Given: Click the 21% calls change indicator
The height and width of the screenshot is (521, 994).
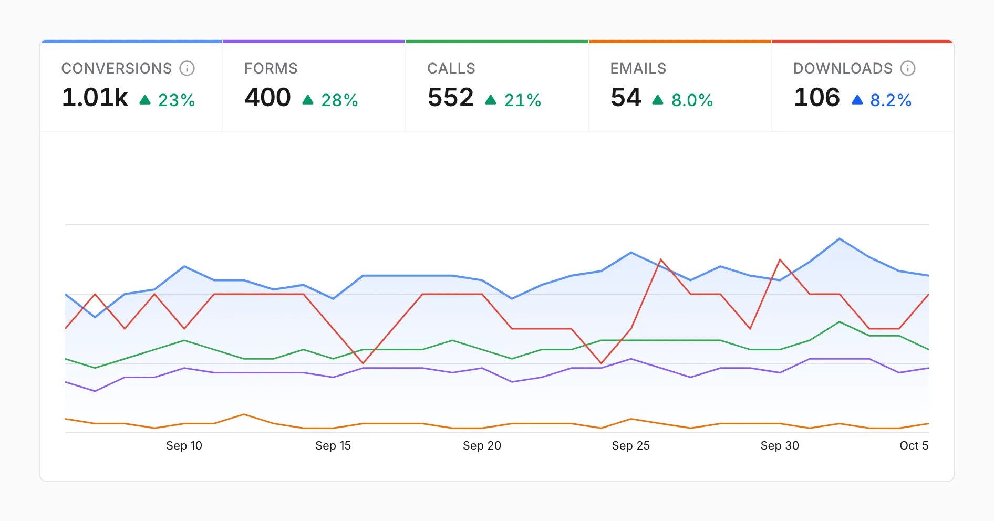Looking at the screenshot, I should tap(513, 100).
